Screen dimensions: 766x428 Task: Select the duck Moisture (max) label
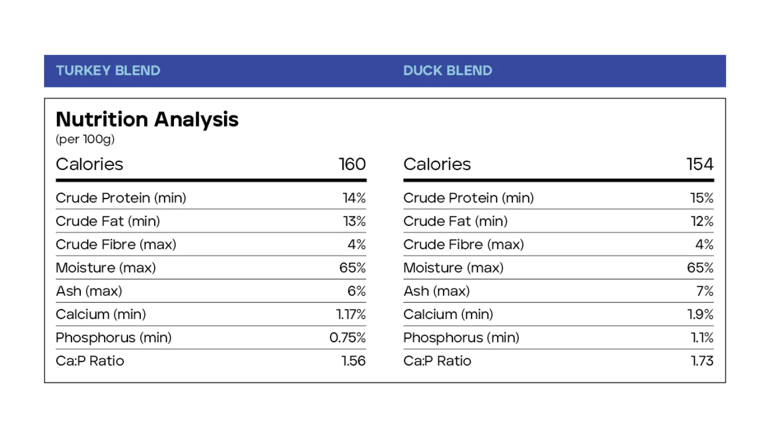tap(453, 268)
